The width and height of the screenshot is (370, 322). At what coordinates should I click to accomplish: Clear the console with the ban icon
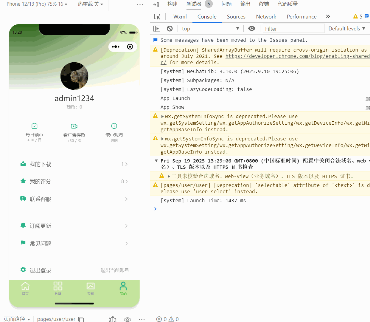click(x=170, y=29)
